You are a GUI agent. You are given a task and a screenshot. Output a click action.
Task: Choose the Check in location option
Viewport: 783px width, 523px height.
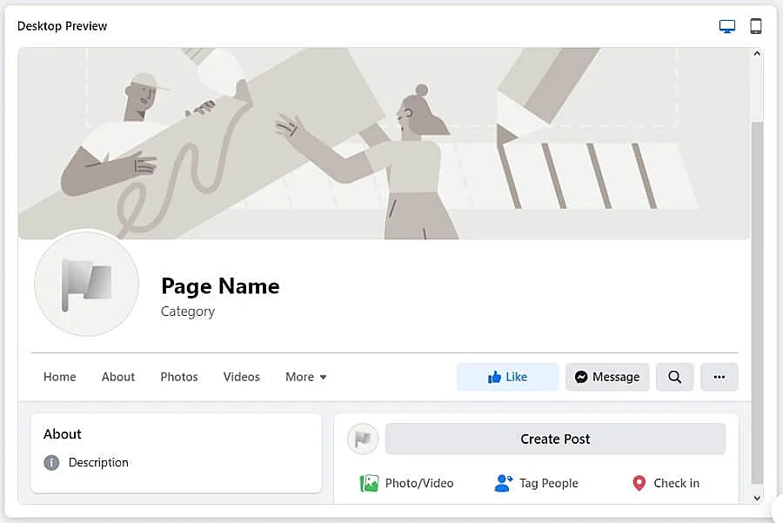tap(666, 483)
